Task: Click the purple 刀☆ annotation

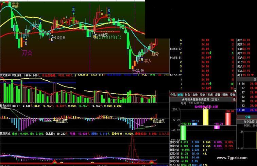Action: pyautogui.click(x=27, y=53)
